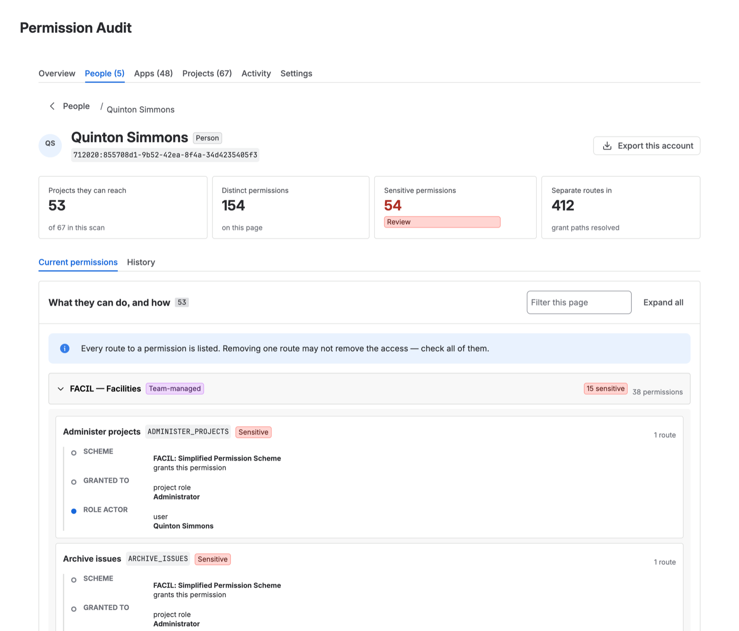Viewport: 739px width, 631px height.
Task: Click the Separate routes in 412 card
Action: click(x=621, y=207)
